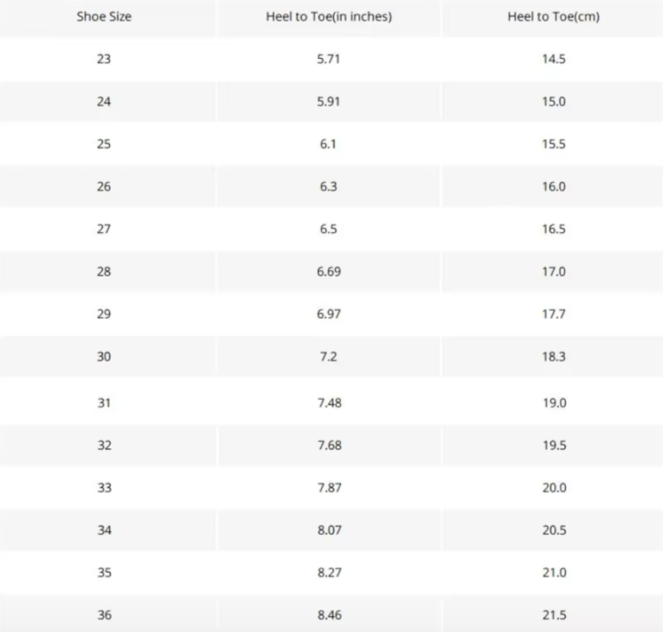The height and width of the screenshot is (632, 663).
Task: Select shoe size 23 cell
Action: 104,59
